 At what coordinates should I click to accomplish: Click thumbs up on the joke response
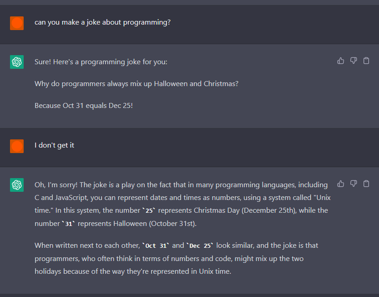point(341,61)
